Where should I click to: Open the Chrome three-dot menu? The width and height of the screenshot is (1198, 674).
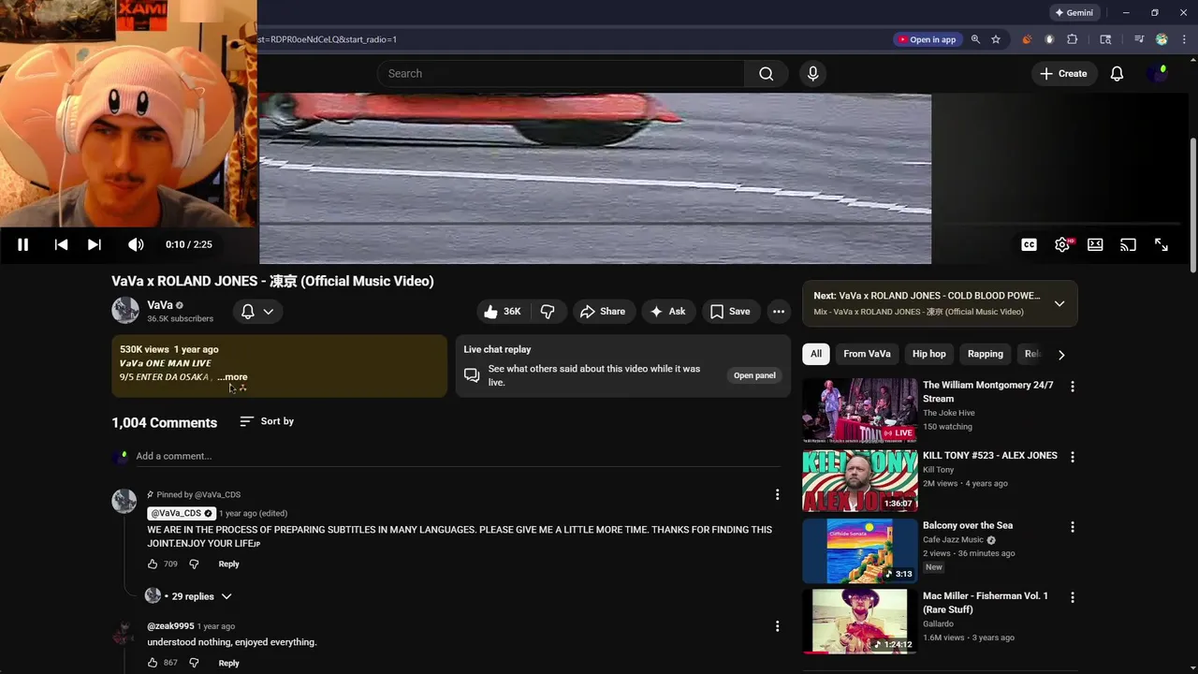1182,39
